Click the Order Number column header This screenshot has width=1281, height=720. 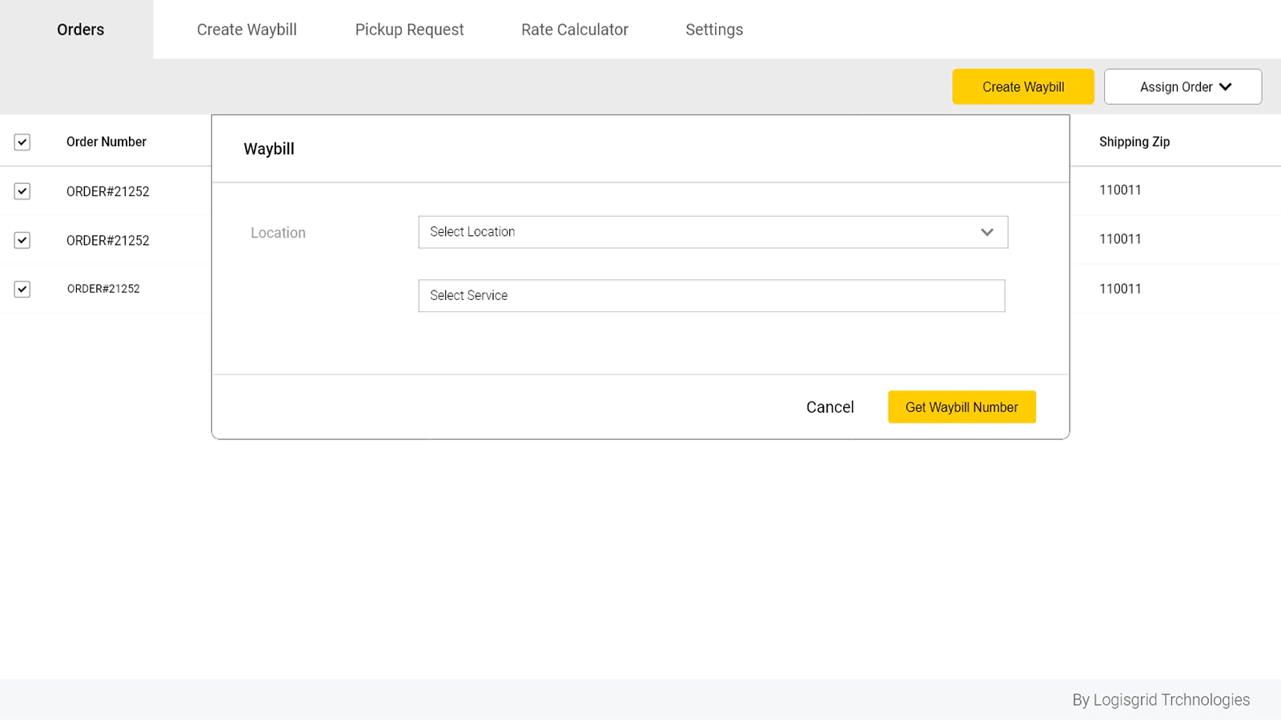[106, 142]
